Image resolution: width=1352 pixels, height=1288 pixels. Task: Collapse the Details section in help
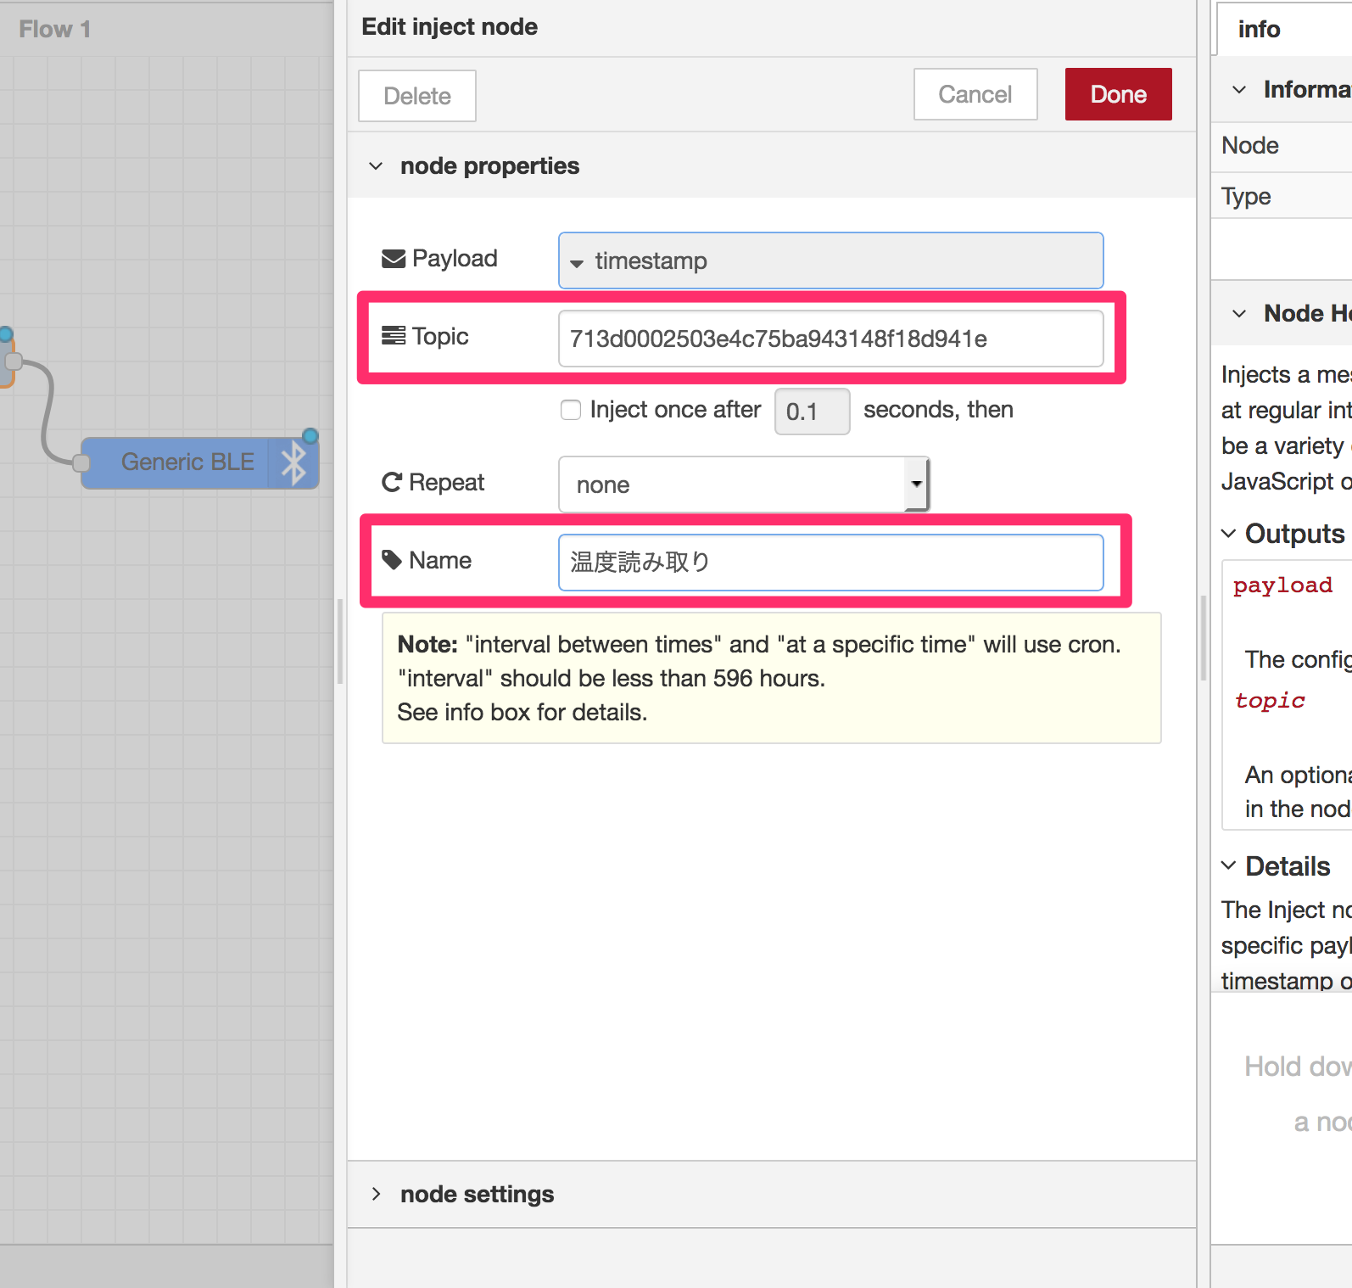(x=1229, y=866)
